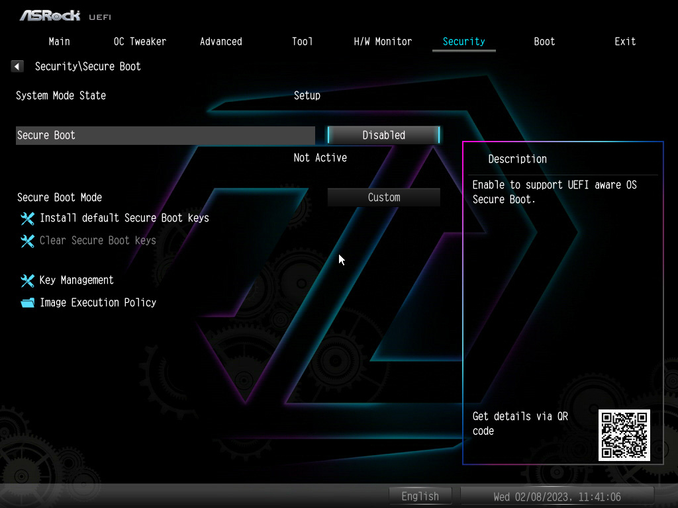Open Secure Boot Mode Custom dropdown
Image resolution: width=678 pixels, height=508 pixels.
pyautogui.click(x=383, y=197)
